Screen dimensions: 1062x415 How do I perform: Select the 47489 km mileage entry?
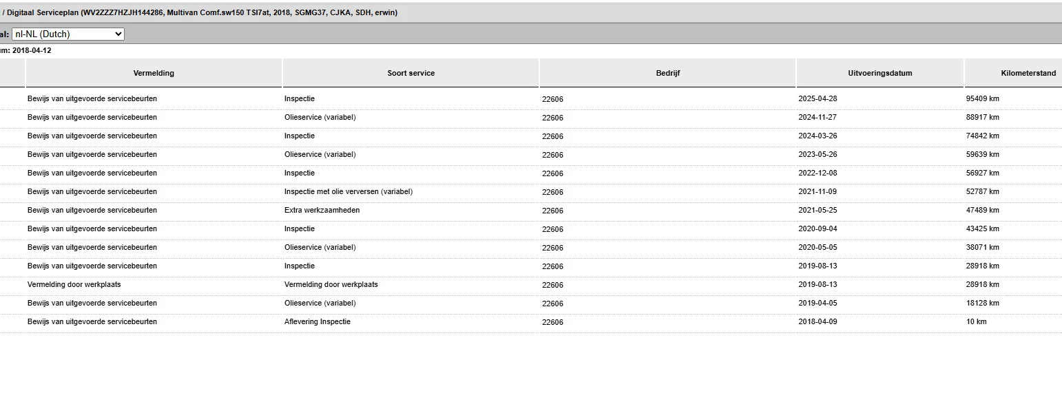tap(982, 210)
